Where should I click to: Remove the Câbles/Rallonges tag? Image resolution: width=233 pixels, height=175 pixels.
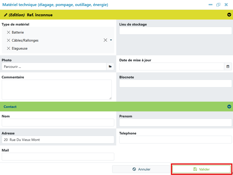pyautogui.click(x=9, y=40)
